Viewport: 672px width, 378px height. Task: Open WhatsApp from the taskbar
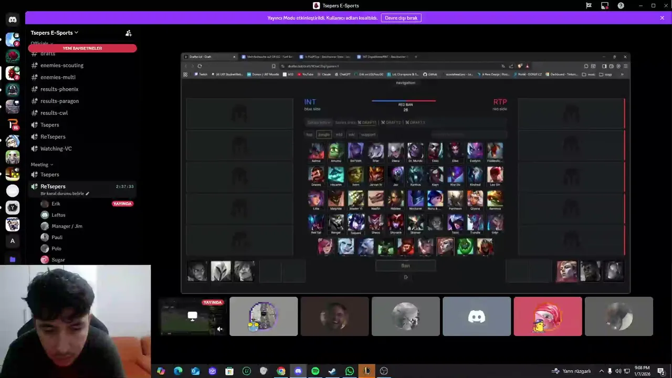tap(350, 371)
